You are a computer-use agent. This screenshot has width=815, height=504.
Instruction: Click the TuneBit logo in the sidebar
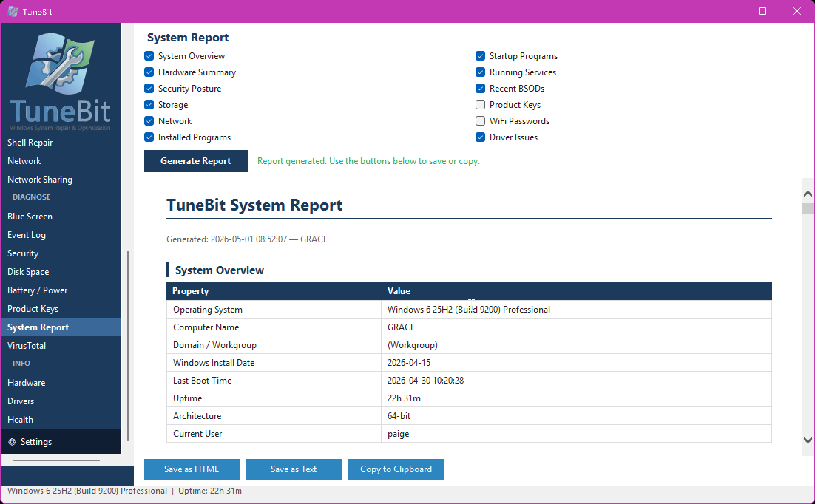(x=60, y=82)
